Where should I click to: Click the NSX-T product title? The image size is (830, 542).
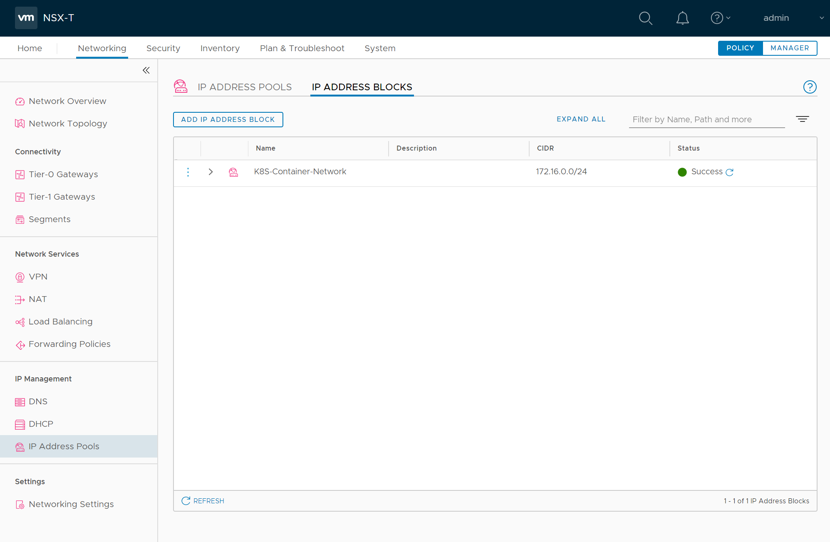tap(58, 18)
